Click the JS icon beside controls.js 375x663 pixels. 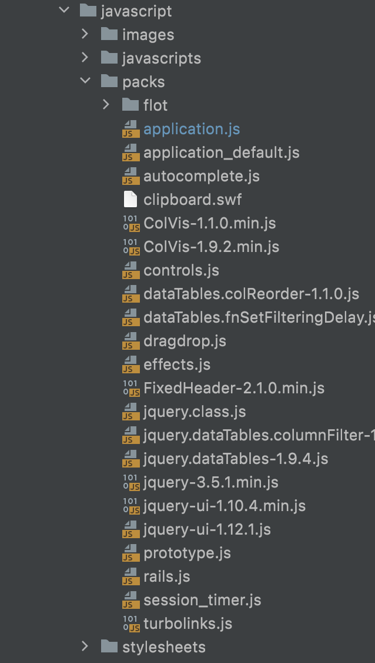(130, 270)
